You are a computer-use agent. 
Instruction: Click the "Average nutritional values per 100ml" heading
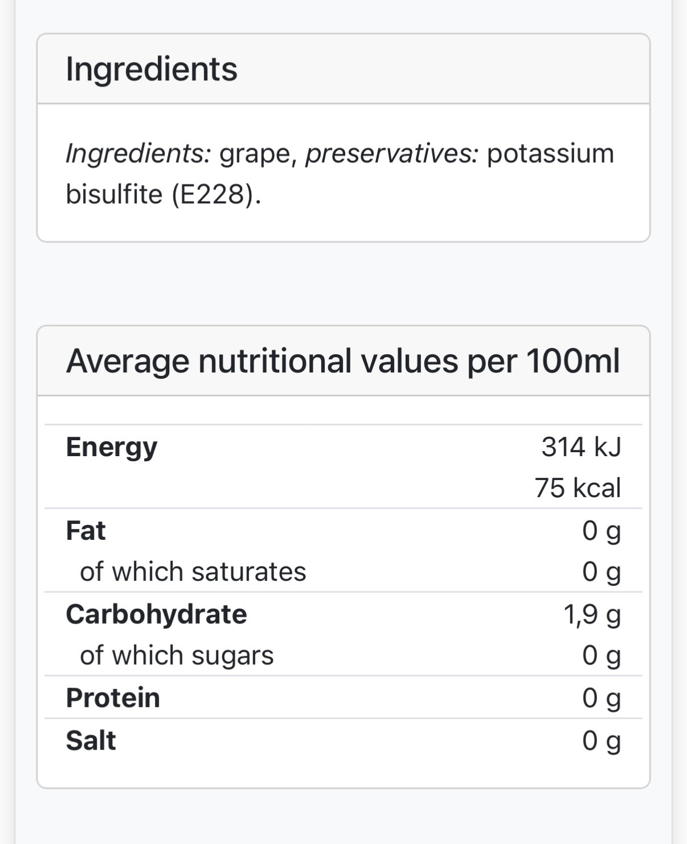pos(342,361)
